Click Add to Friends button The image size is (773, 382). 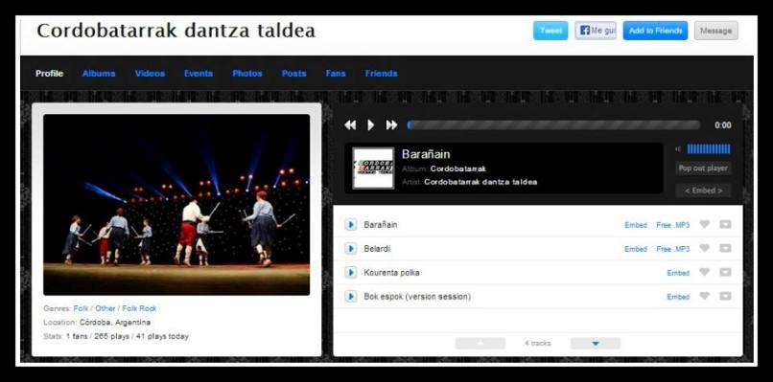pyautogui.click(x=655, y=31)
